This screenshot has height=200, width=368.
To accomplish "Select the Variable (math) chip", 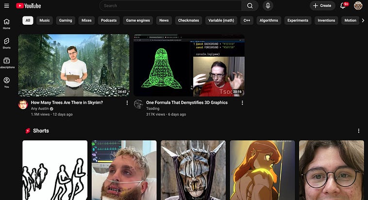I will [x=221, y=20].
